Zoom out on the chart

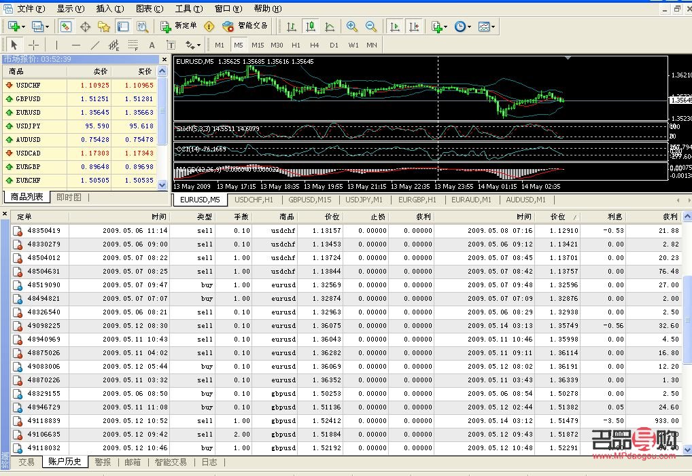[x=371, y=26]
